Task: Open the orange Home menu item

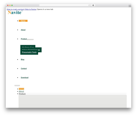Action: pyautogui.click(x=23, y=21)
